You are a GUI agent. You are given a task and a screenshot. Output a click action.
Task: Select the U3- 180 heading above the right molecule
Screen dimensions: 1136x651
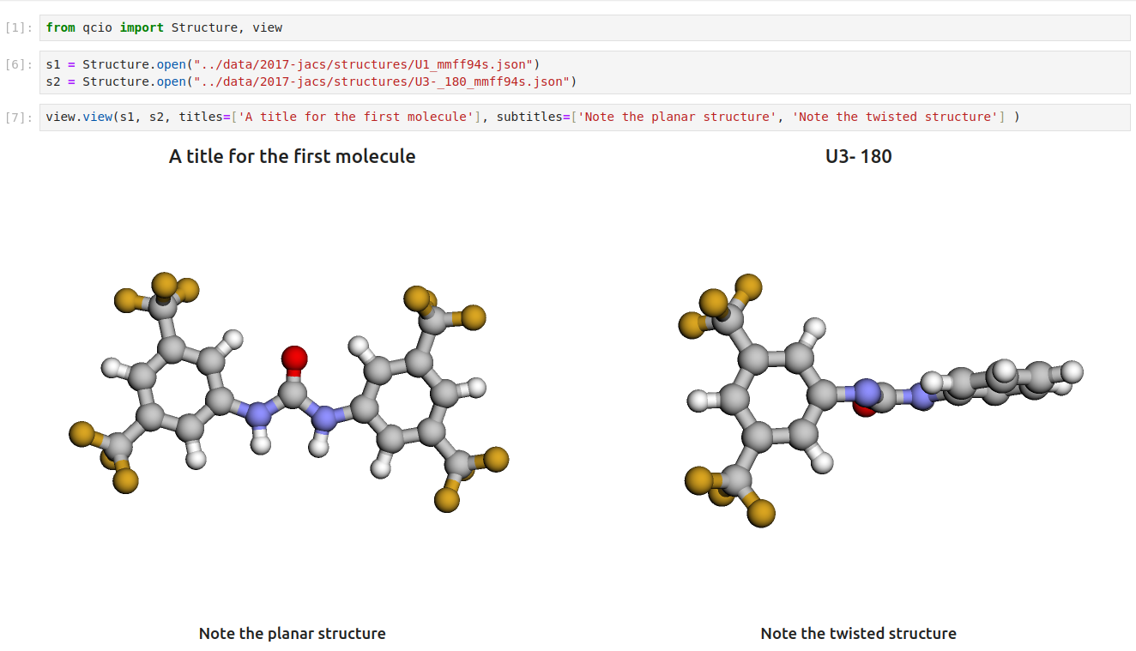click(858, 156)
